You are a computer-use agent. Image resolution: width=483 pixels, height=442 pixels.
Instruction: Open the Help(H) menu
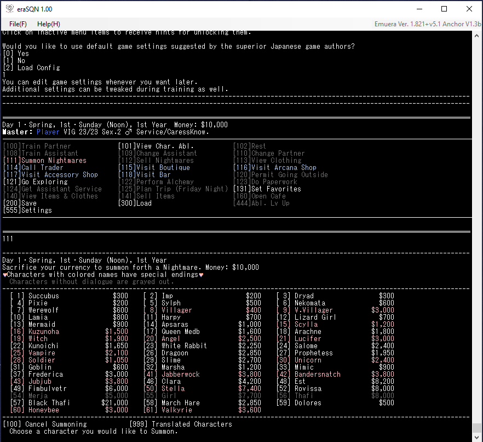[49, 24]
